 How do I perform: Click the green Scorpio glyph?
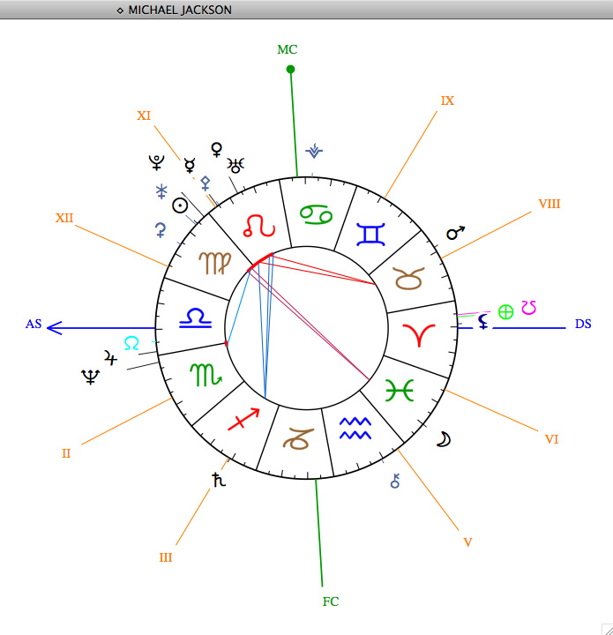tap(206, 375)
